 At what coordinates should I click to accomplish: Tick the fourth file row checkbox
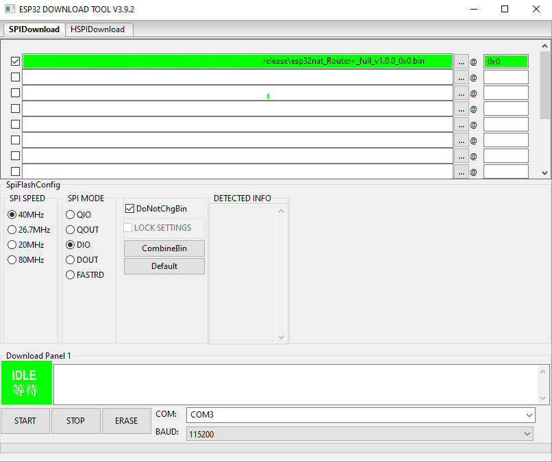pos(15,108)
